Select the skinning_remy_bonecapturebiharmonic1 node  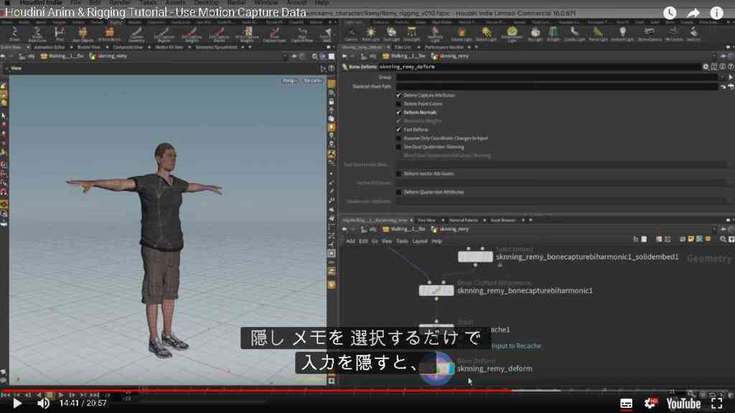pyautogui.click(x=436, y=290)
